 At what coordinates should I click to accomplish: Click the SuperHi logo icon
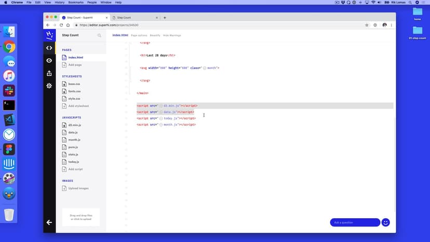[49, 35]
